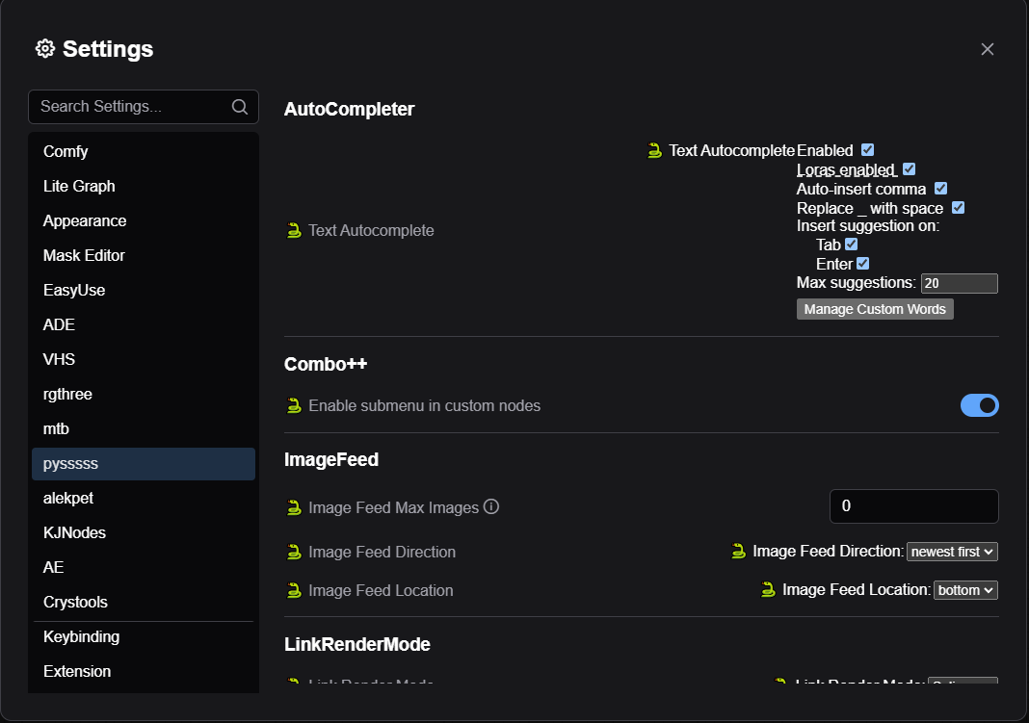Close the Settings dialog with X icon
This screenshot has width=1029, height=723.
pyautogui.click(x=987, y=49)
